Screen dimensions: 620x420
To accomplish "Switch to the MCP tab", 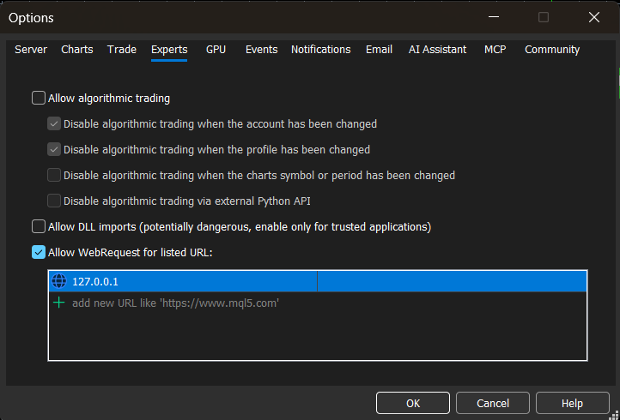I will 495,50.
